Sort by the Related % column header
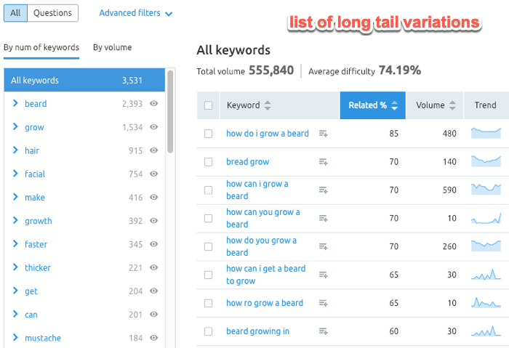The image size is (509, 348). coord(372,105)
